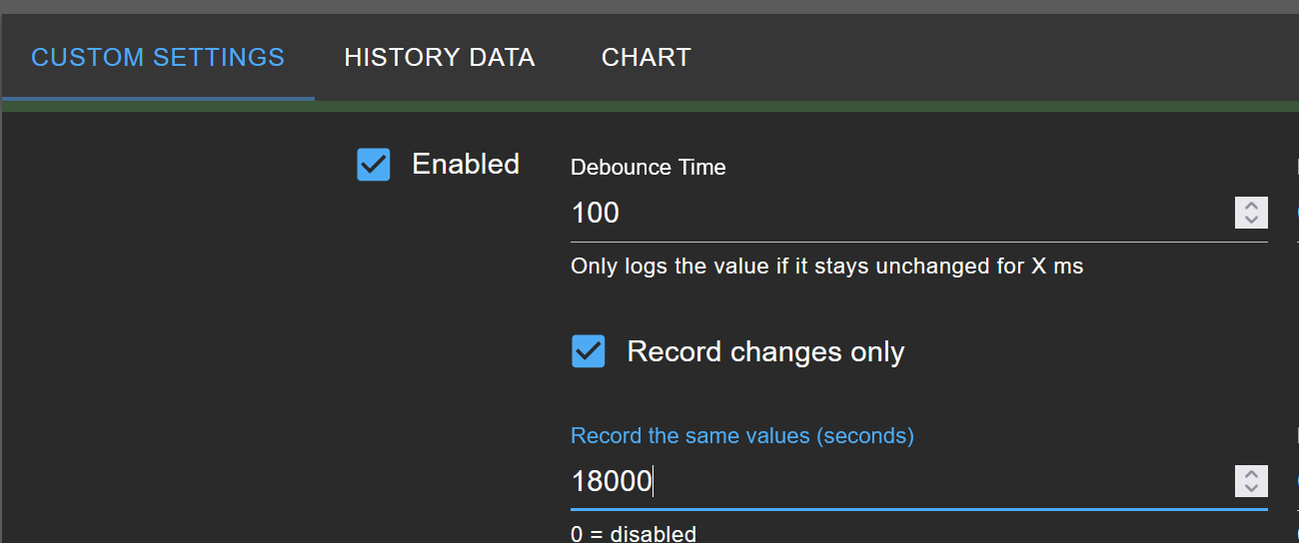
Task: Uncheck the Enabled checkbox
Action: coord(374,165)
